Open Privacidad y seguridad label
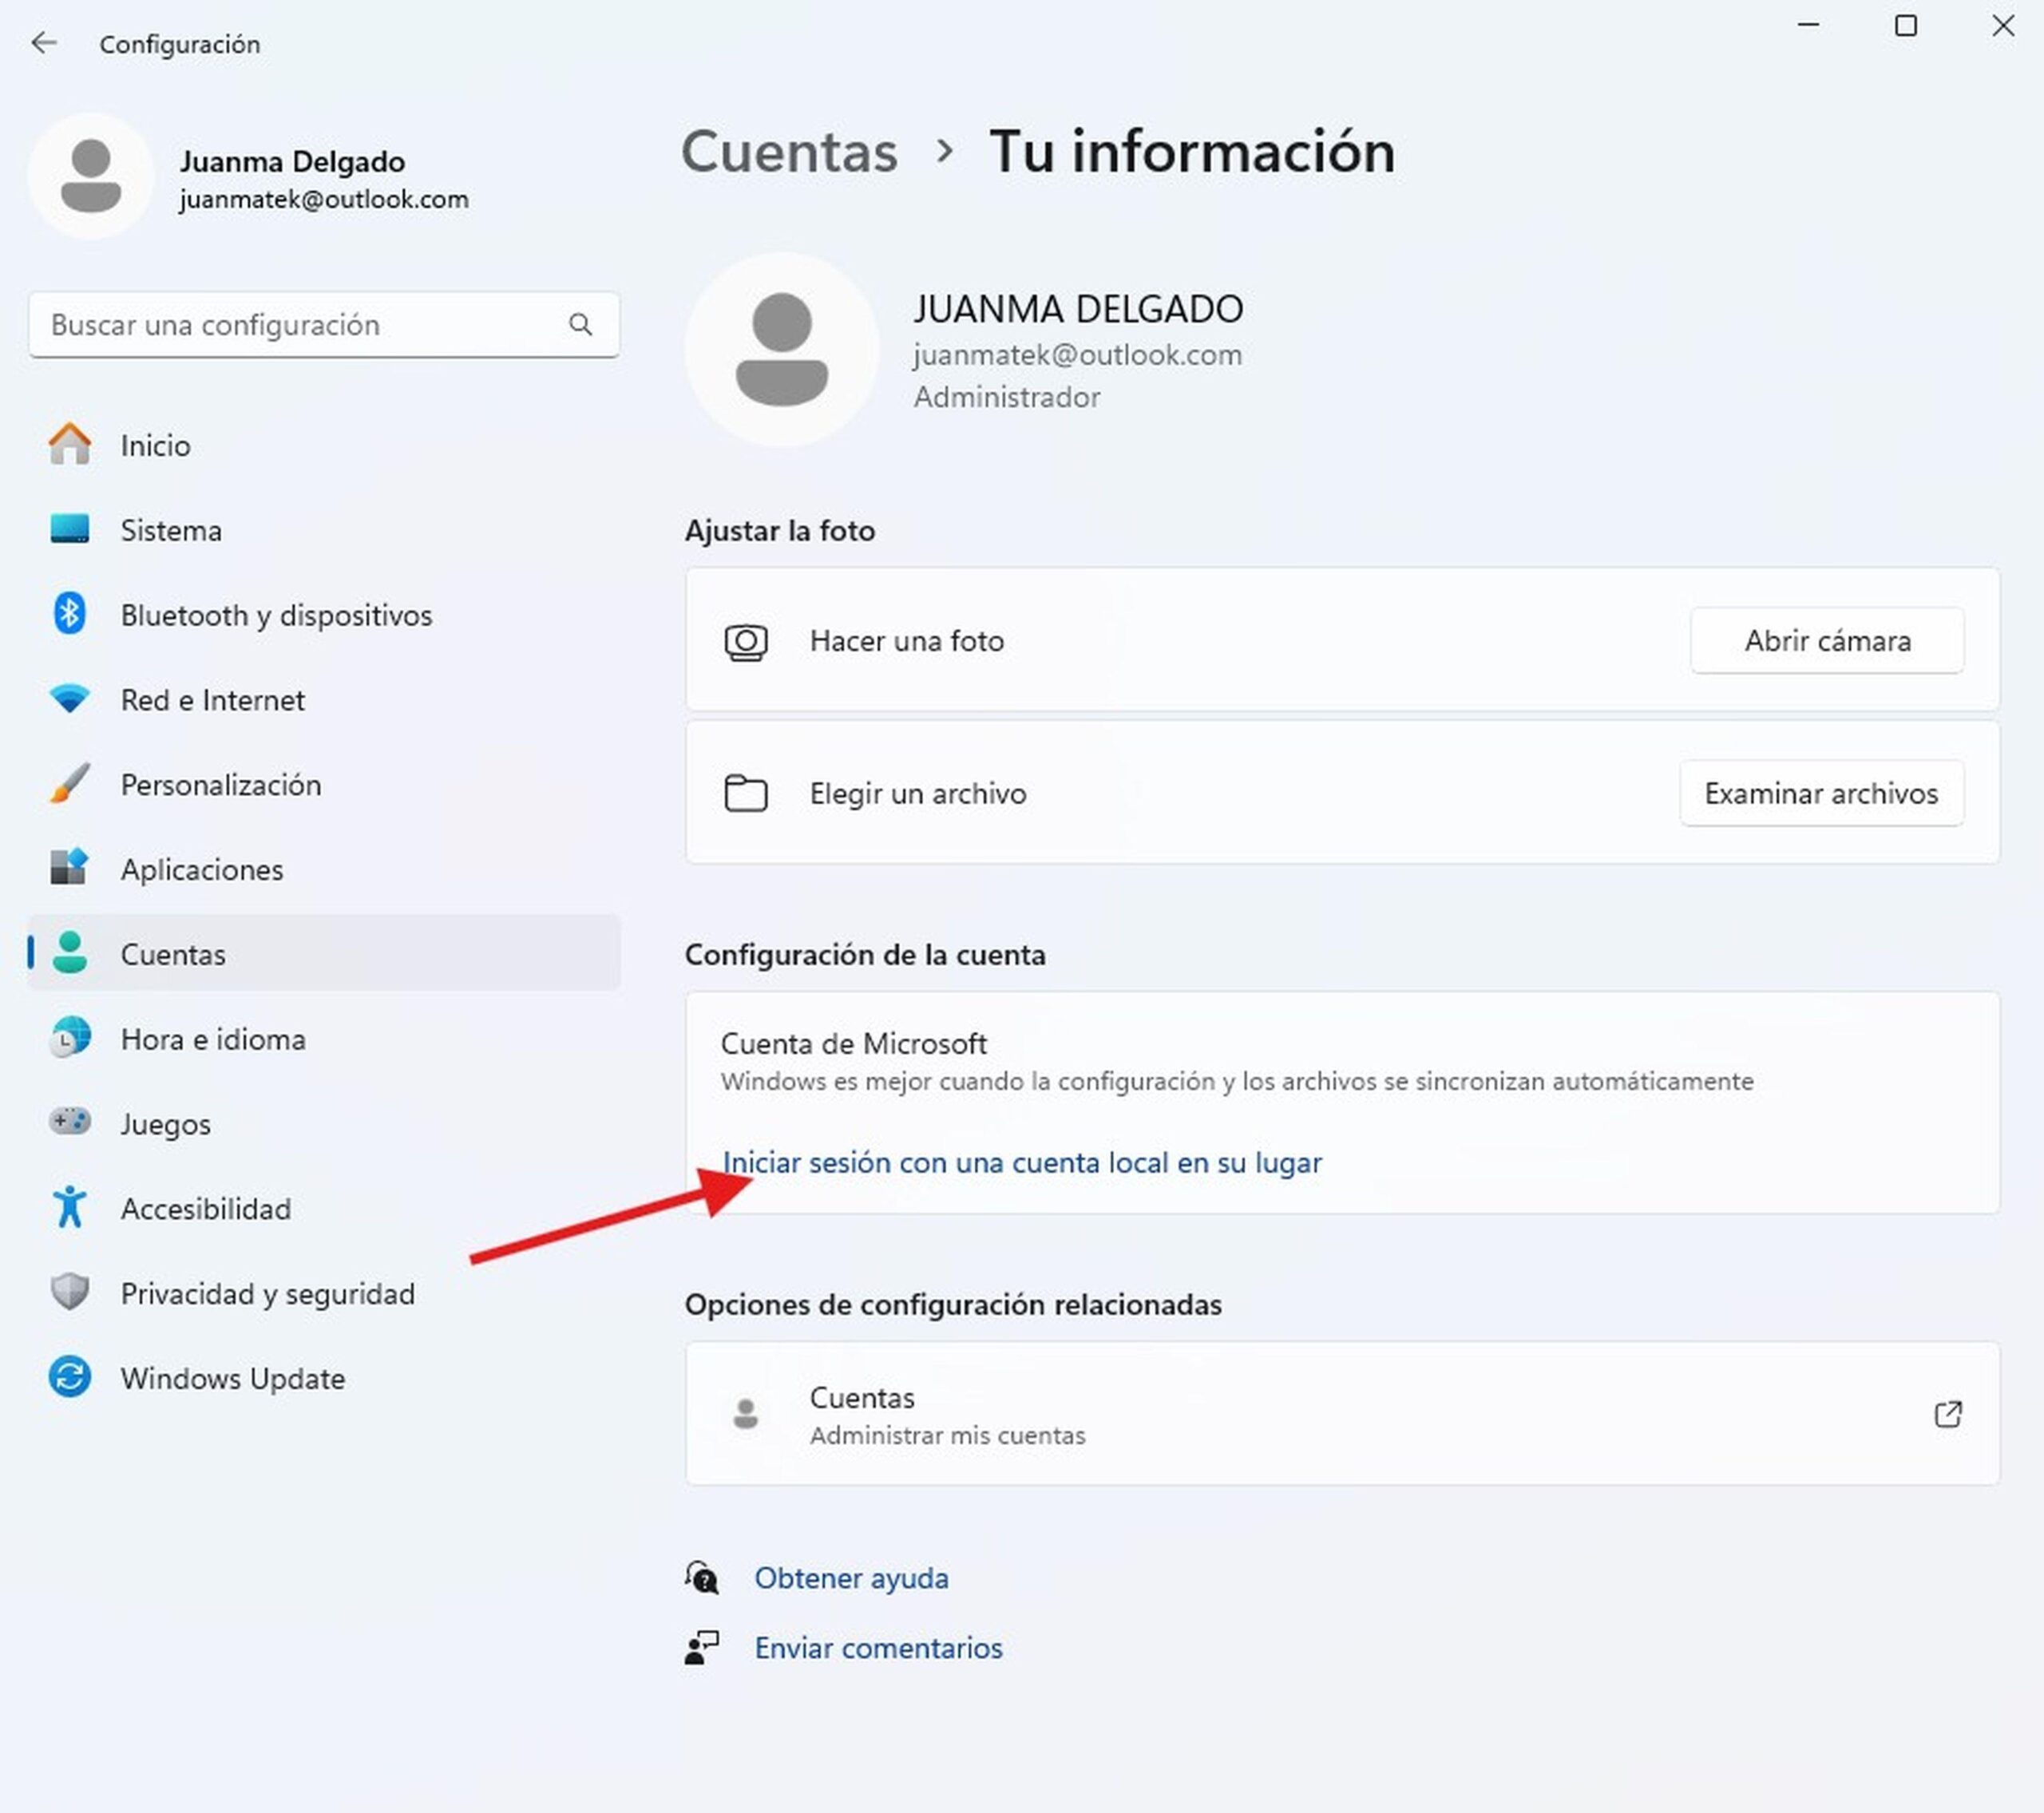The width and height of the screenshot is (2044, 1813). (268, 1293)
